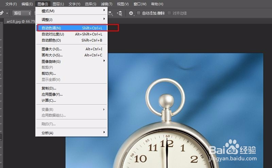Open the 路径 mode dropdown
Viewport: 272px width, 168px height.
click(x=22, y=13)
